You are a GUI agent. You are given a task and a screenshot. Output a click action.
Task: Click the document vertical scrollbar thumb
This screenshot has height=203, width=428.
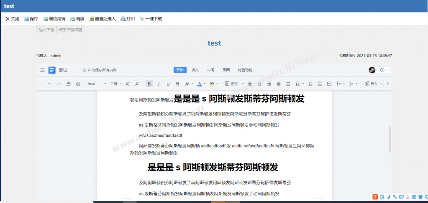(390, 139)
